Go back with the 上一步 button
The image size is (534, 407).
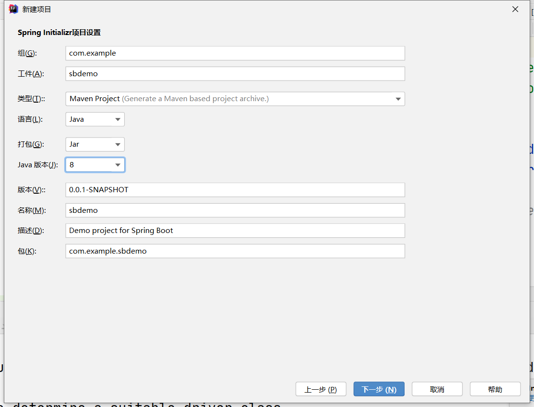pyautogui.click(x=321, y=389)
